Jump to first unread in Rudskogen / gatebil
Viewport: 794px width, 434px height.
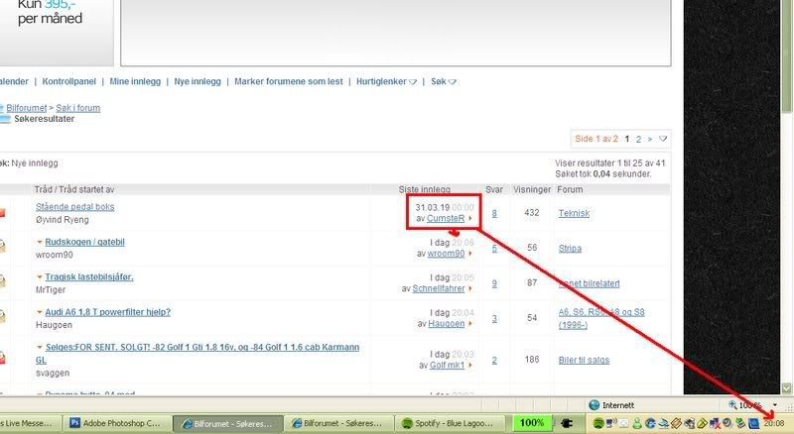tap(40, 243)
